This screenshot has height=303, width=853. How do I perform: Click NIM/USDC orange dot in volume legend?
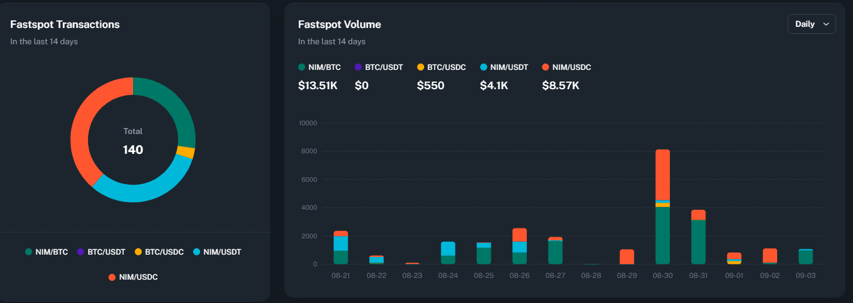pyautogui.click(x=546, y=68)
